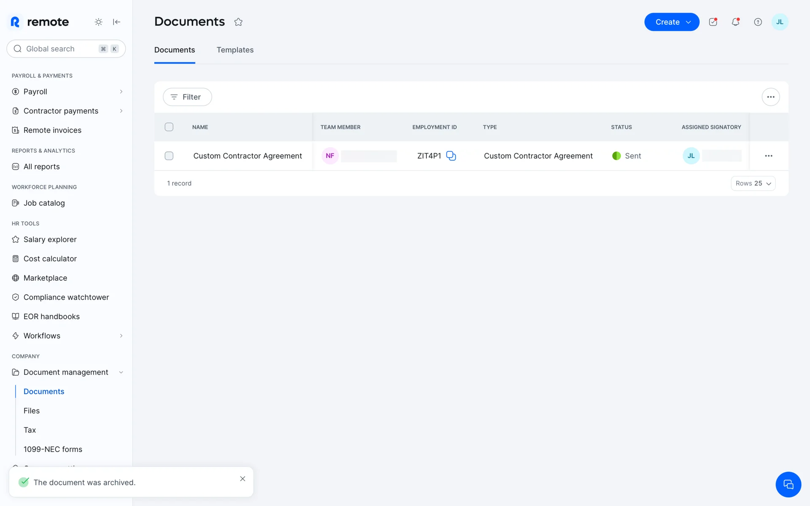Viewport: 810px width, 506px height.
Task: Open Files under Document management
Action: coord(32,411)
